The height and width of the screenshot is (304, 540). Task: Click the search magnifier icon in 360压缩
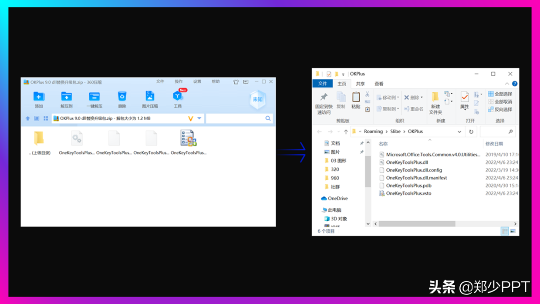pos(268,118)
